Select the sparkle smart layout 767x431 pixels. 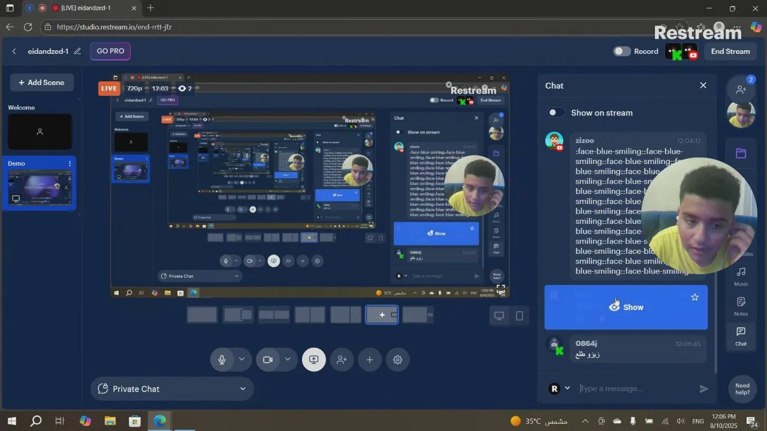[x=382, y=315]
